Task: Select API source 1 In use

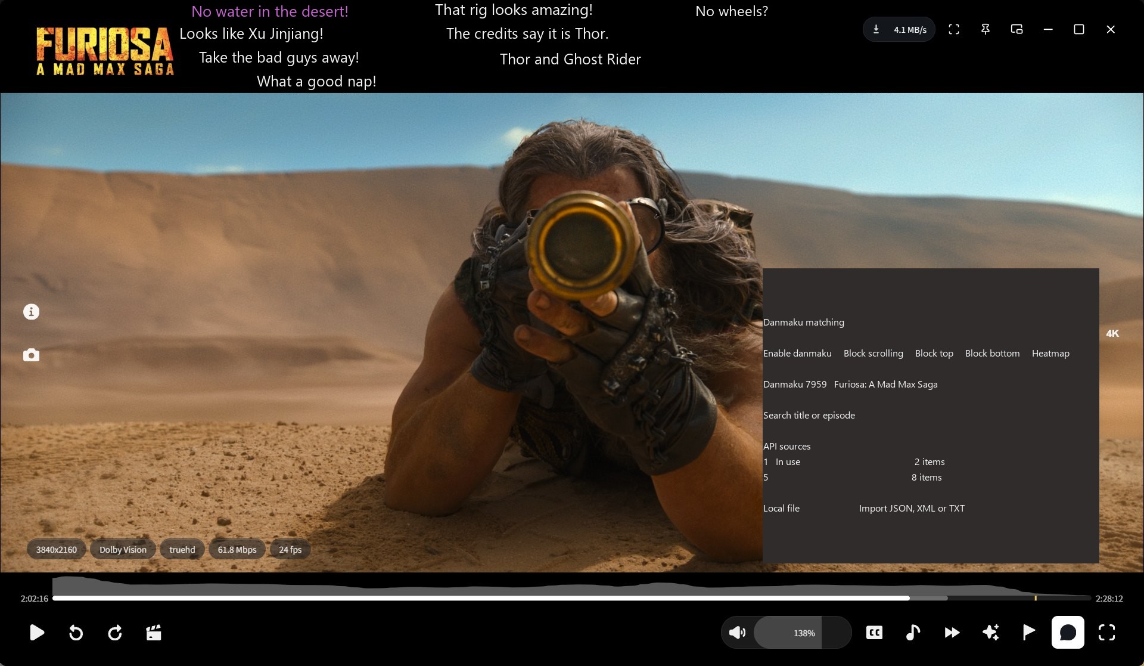Action: pyautogui.click(x=854, y=462)
